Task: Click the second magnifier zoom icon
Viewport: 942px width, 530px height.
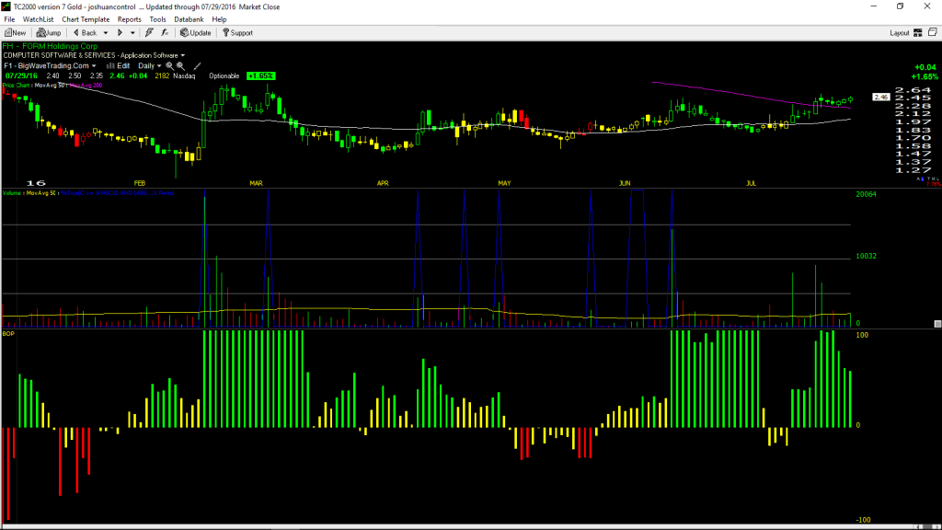Action: click(181, 66)
